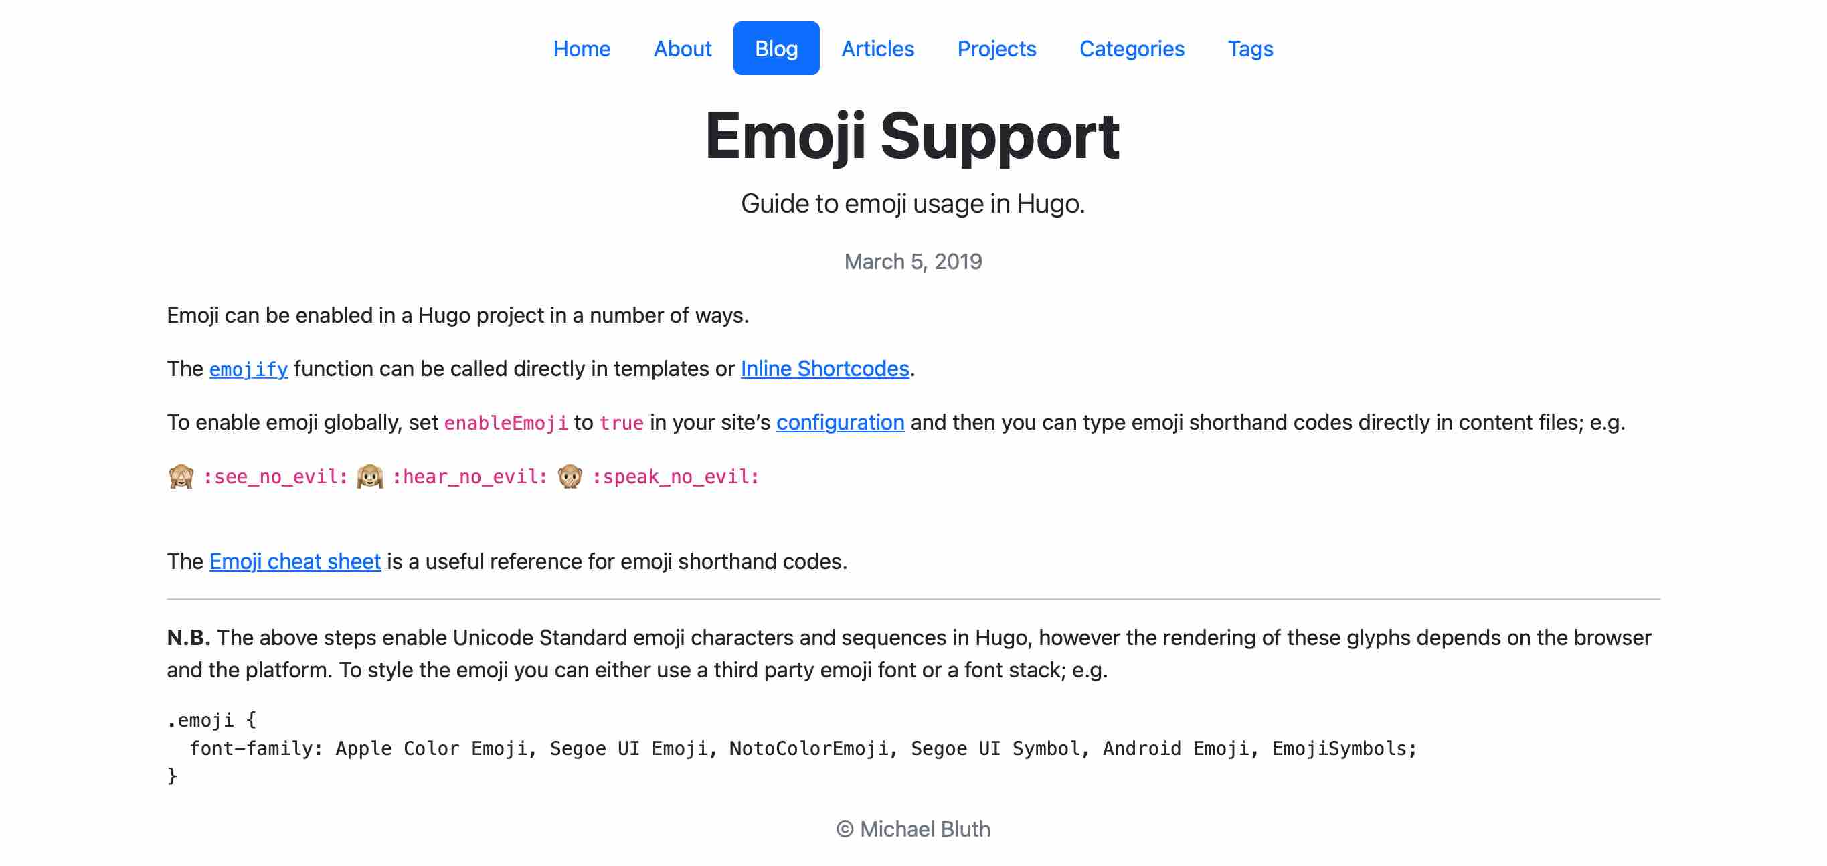Open the About page
Viewport: 1827px width, 866px height.
pyautogui.click(x=683, y=48)
